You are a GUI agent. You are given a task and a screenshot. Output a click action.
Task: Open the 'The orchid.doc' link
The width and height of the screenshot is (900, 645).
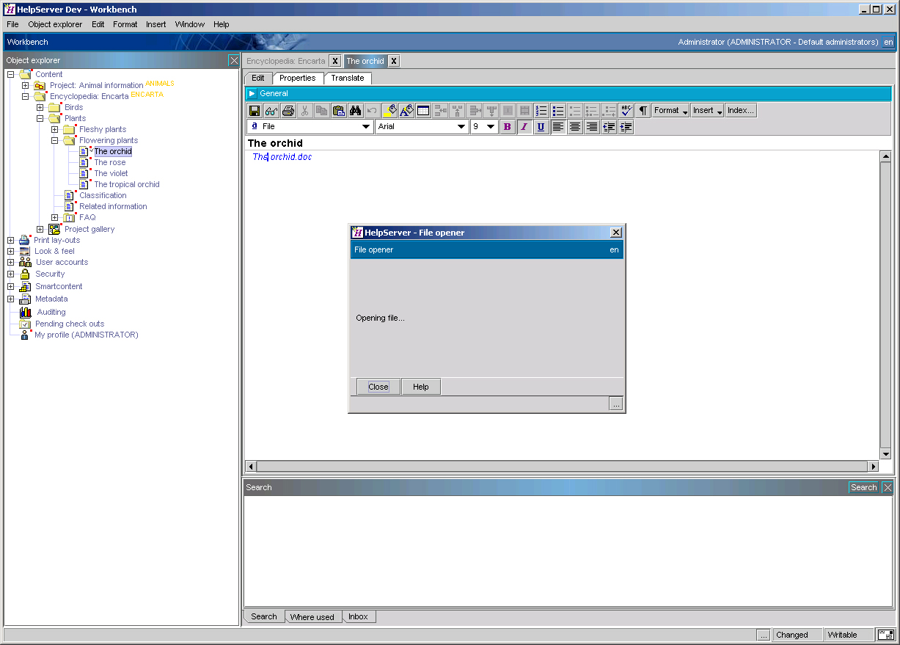pyautogui.click(x=282, y=157)
